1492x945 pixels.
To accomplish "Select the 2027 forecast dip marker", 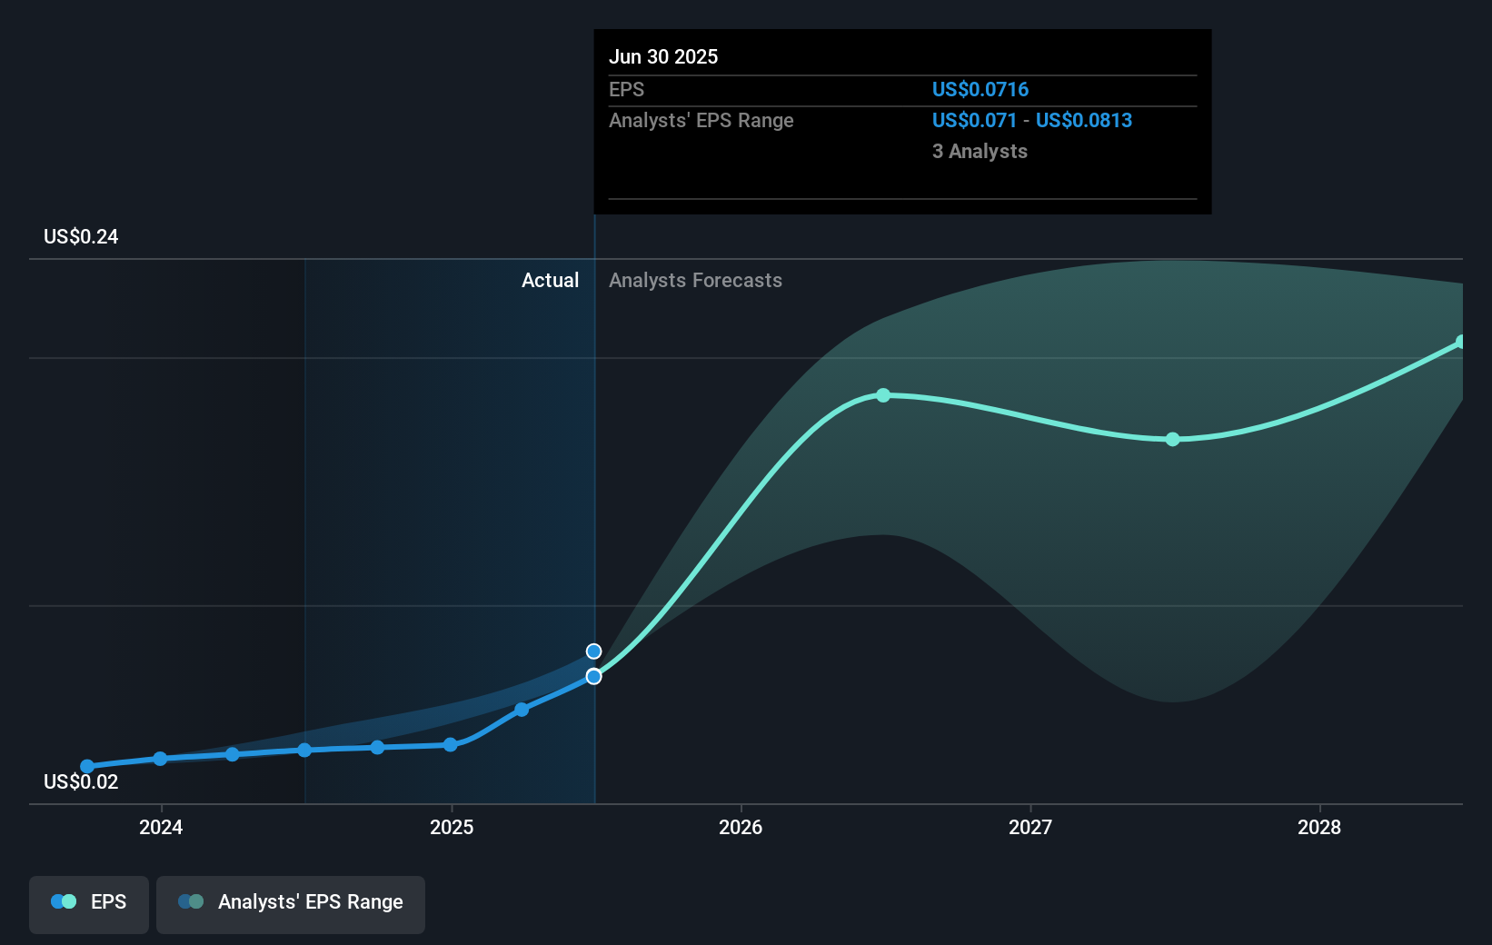I will tap(1173, 440).
